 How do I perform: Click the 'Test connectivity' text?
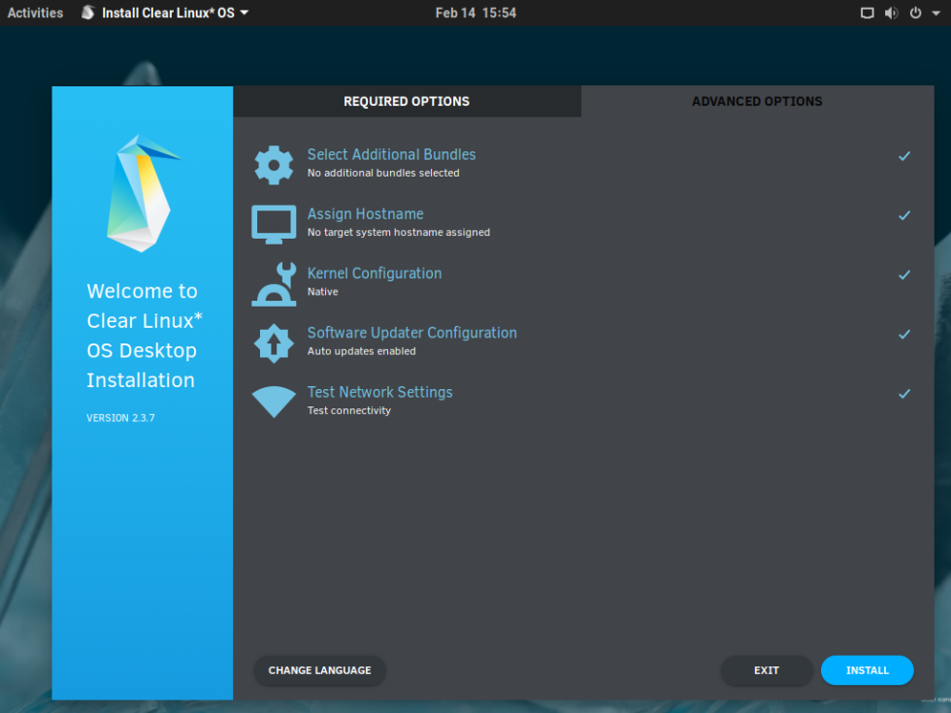pos(349,410)
